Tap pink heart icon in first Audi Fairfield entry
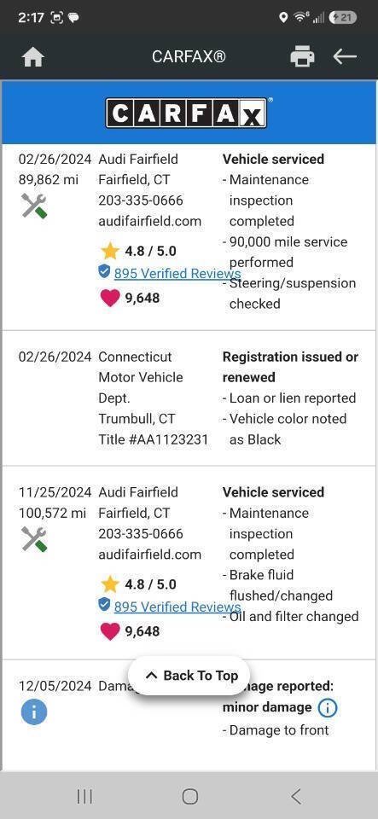The image size is (378, 819). click(109, 299)
